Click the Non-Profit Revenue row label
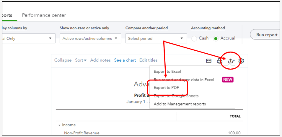 pos(82,133)
